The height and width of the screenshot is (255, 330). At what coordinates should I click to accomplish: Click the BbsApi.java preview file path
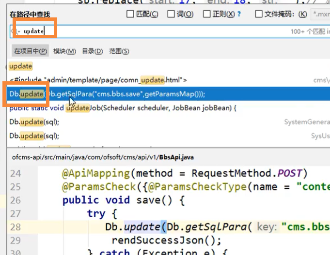click(103, 157)
